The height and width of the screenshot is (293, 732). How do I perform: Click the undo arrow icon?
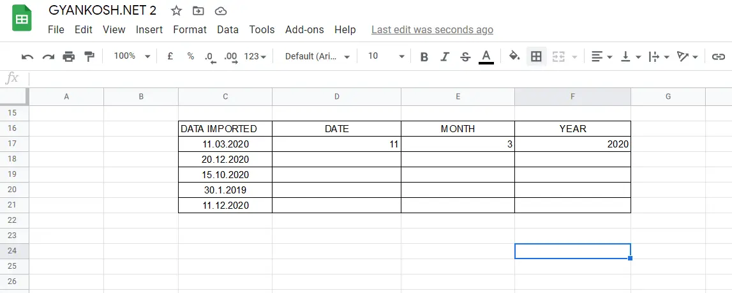(27, 57)
